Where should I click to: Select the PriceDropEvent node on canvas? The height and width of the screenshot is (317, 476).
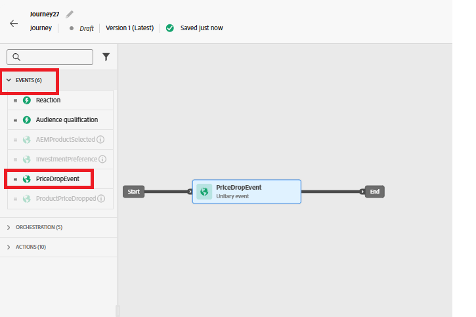coord(246,192)
